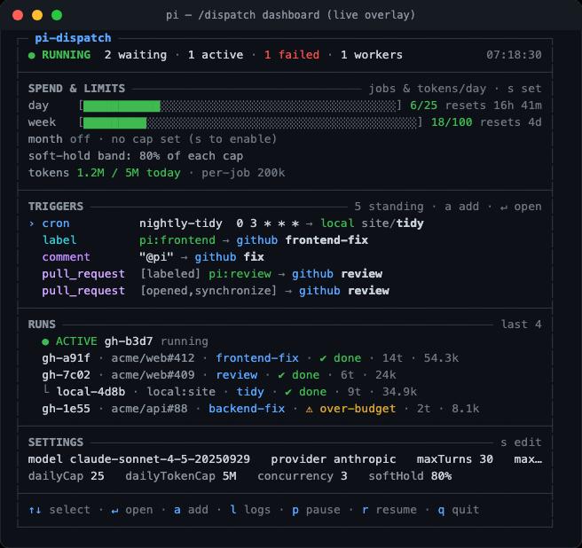Click the selection chevron beside cron trigger
Image resolution: width=582 pixels, height=548 pixels.
pos(32,223)
